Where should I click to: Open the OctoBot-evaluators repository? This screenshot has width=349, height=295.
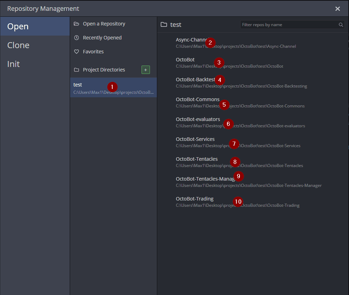pos(253,122)
